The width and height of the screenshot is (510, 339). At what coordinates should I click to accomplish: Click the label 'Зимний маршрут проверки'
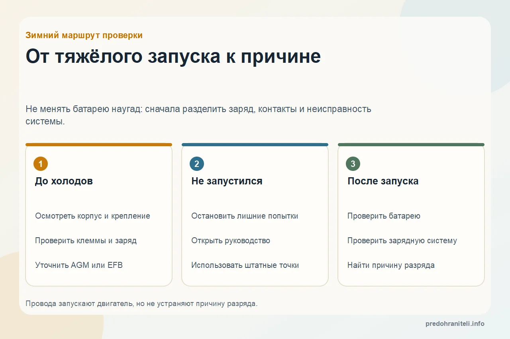point(84,35)
